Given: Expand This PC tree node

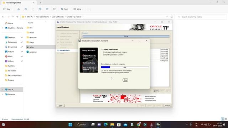Looking at the screenshot, I should pyautogui.click(x=2, y=90).
